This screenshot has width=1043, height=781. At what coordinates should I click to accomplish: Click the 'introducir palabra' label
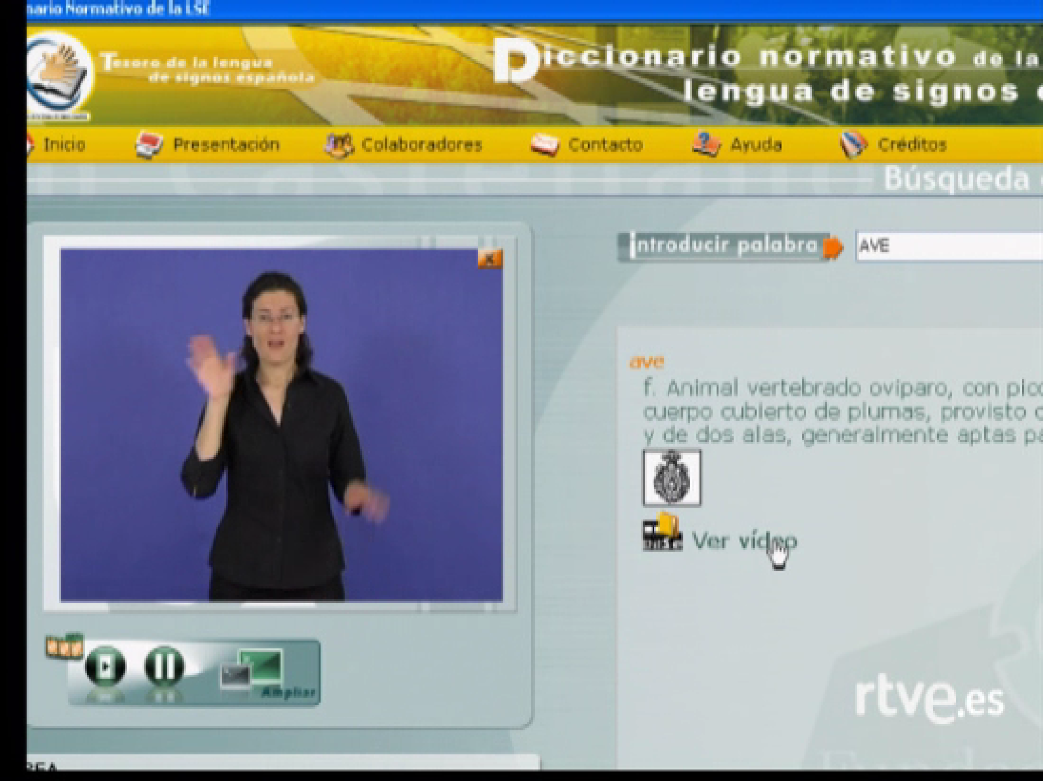(x=722, y=246)
